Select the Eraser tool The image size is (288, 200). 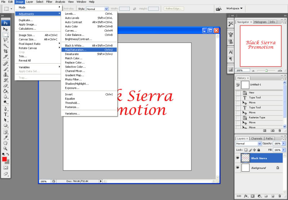5,85
